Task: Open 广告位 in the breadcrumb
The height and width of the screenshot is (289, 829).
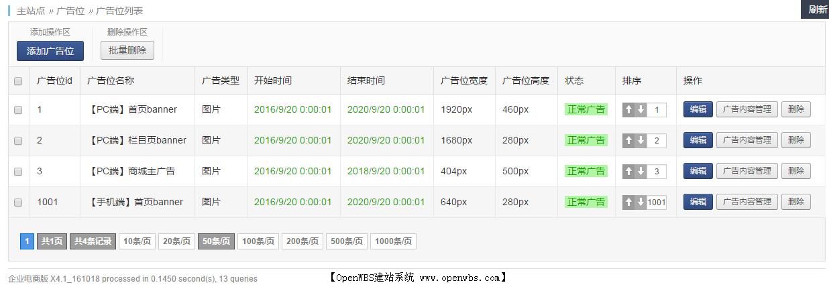Action: tap(70, 11)
